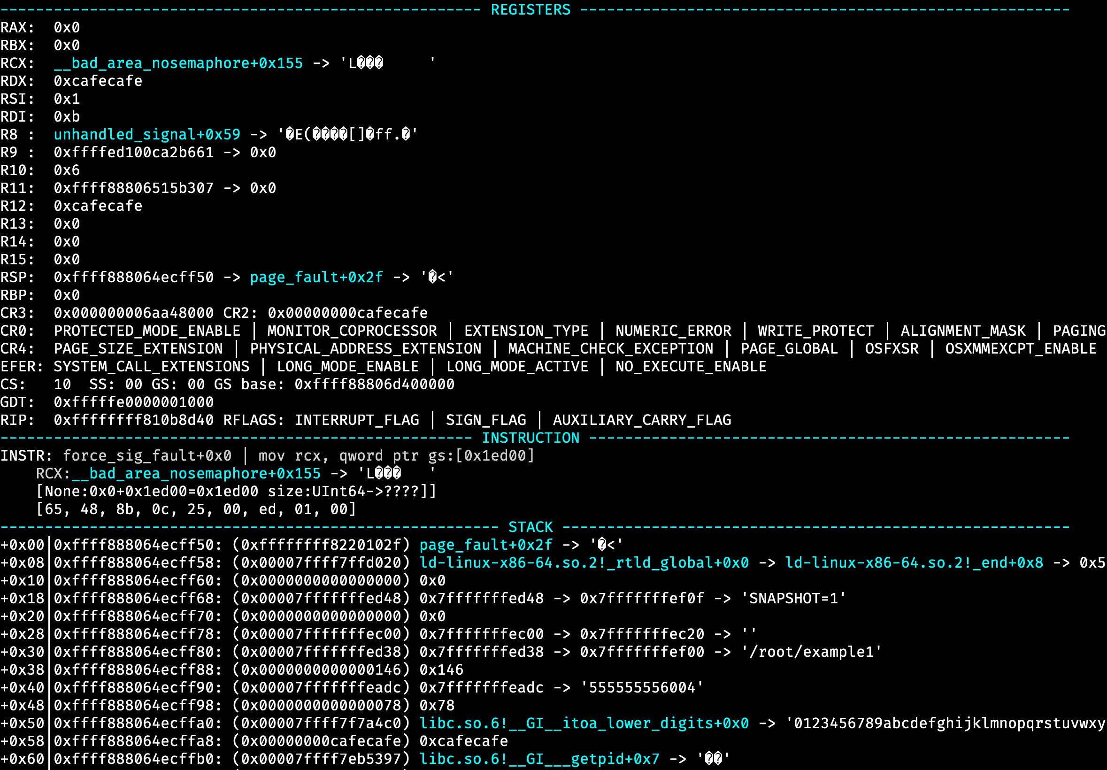1107x770 pixels.
Task: Click libc.so.6!__GI___getpid+0x7 stack symbol
Action: tap(540, 758)
